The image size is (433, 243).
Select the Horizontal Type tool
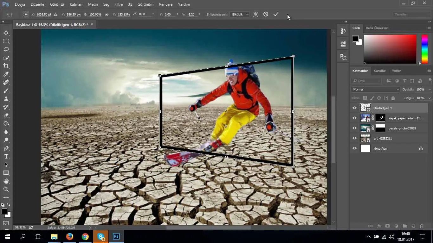6,156
